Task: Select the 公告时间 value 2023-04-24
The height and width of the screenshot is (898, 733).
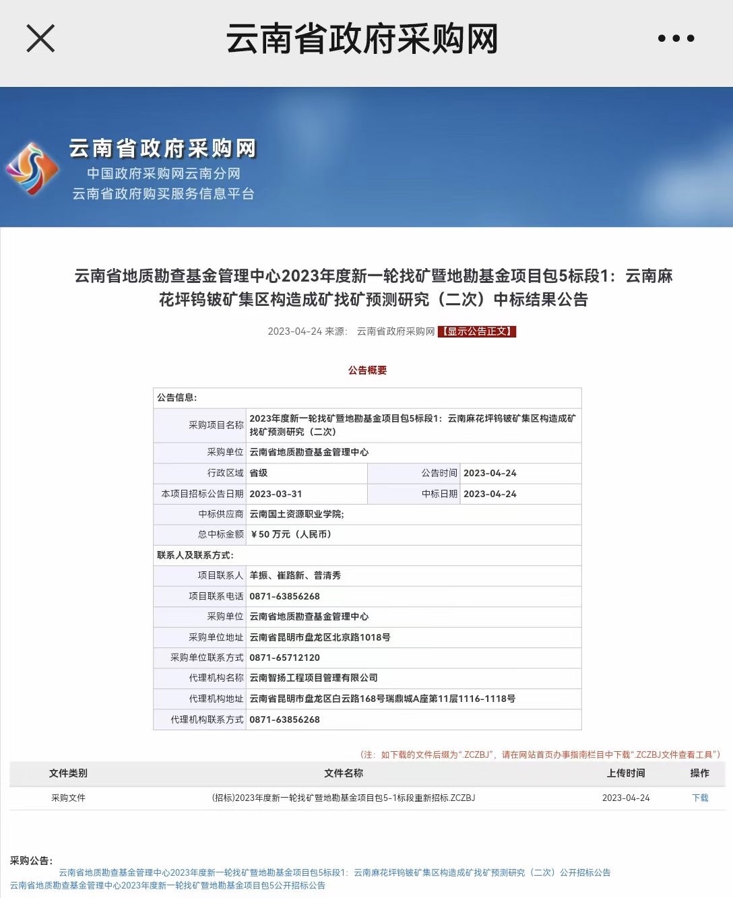Action: 490,473
